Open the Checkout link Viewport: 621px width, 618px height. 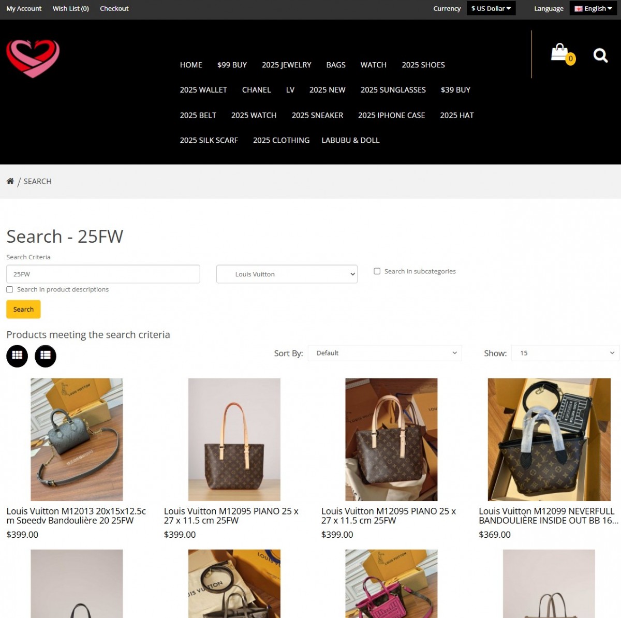(x=114, y=8)
